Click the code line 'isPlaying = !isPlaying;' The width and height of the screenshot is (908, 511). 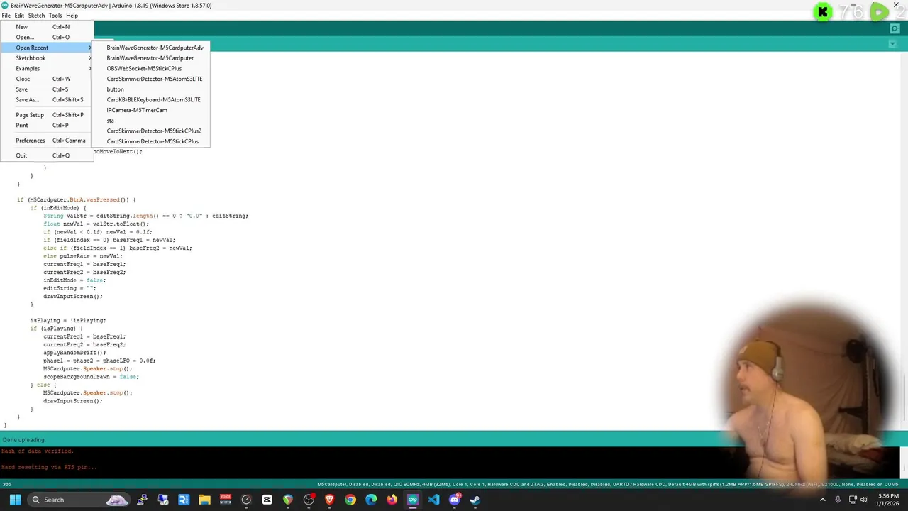(68, 321)
